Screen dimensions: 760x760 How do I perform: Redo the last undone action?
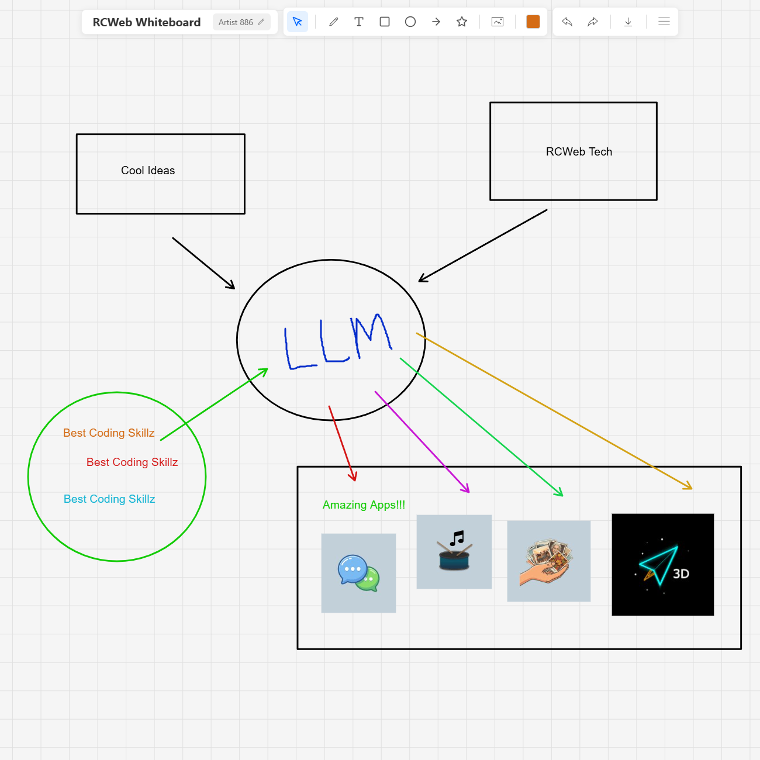593,22
